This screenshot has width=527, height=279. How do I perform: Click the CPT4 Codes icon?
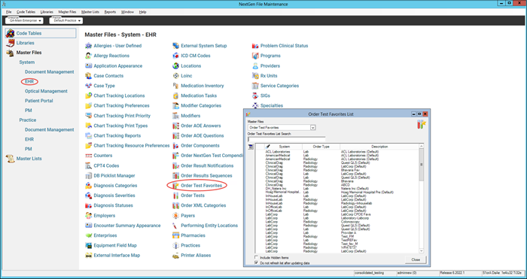(x=88, y=166)
